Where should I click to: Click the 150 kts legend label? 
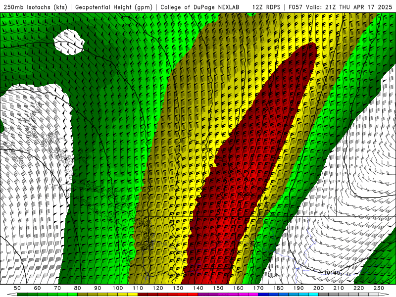click(218, 288)
